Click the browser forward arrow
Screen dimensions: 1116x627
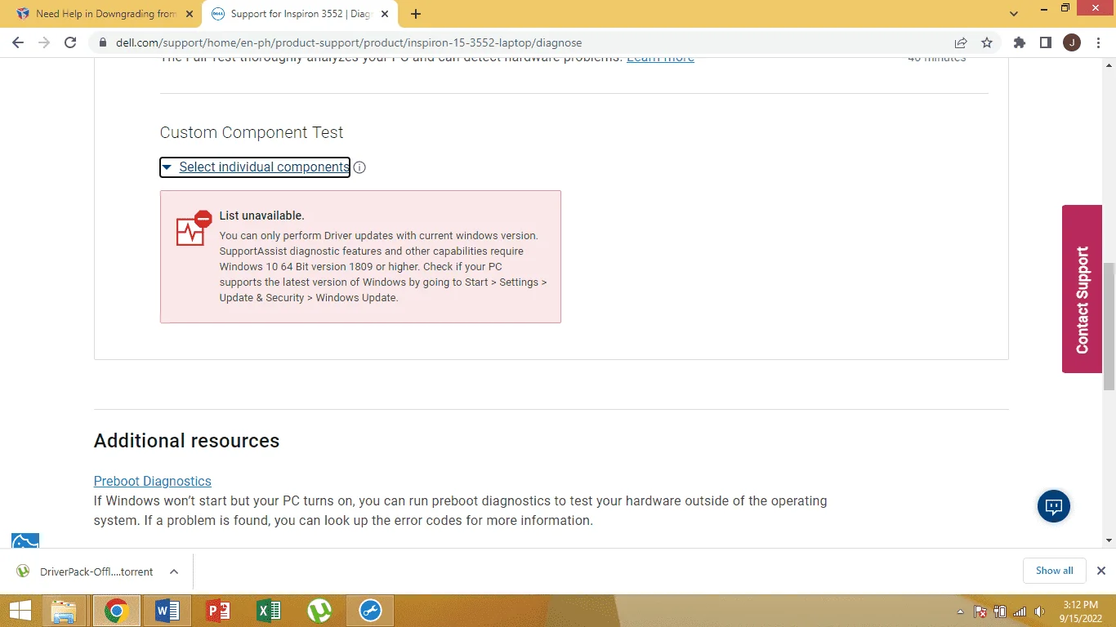coord(44,42)
